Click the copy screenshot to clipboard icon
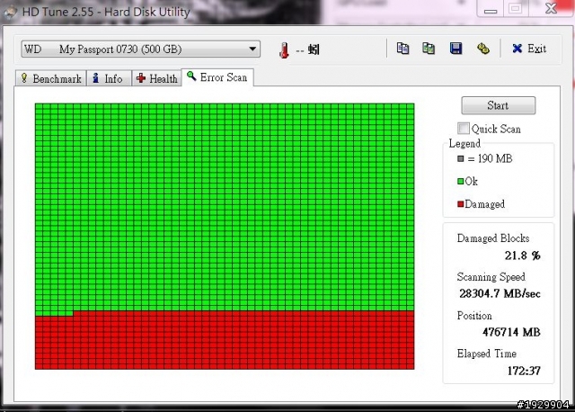This screenshot has height=412, width=575. click(429, 49)
